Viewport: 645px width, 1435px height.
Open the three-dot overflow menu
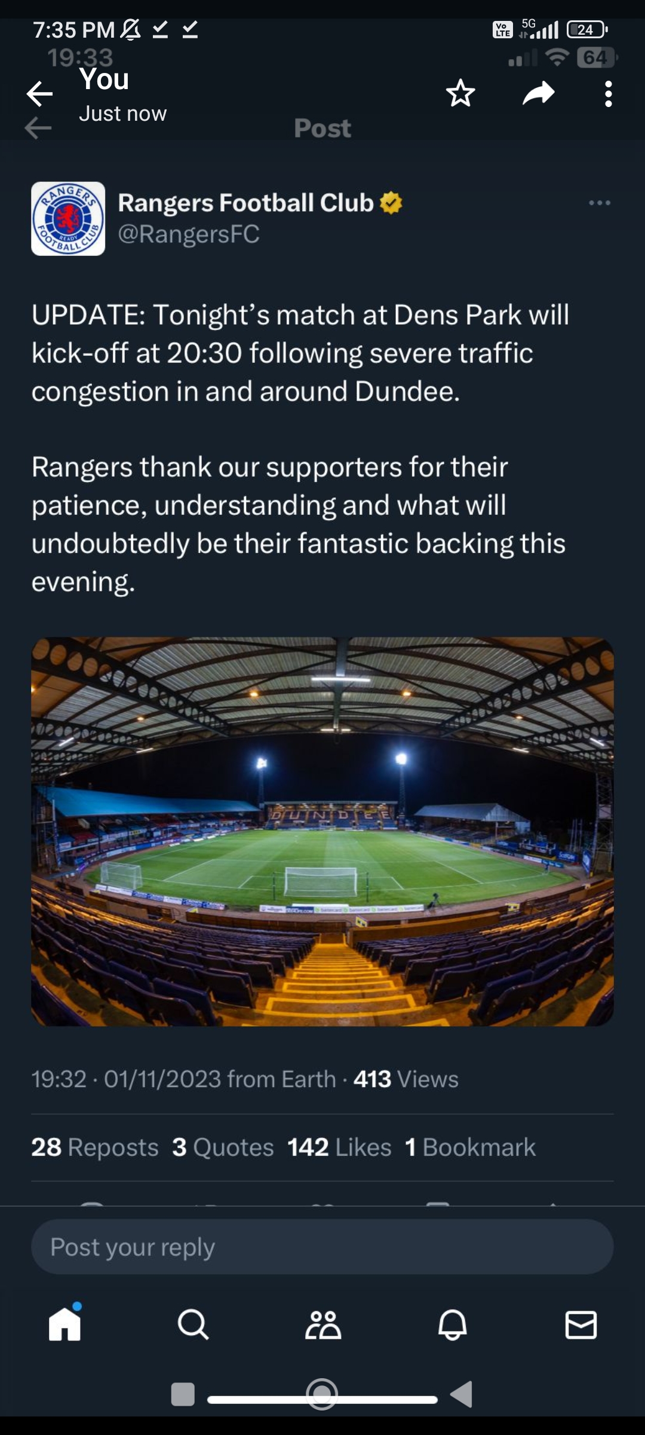tap(608, 94)
